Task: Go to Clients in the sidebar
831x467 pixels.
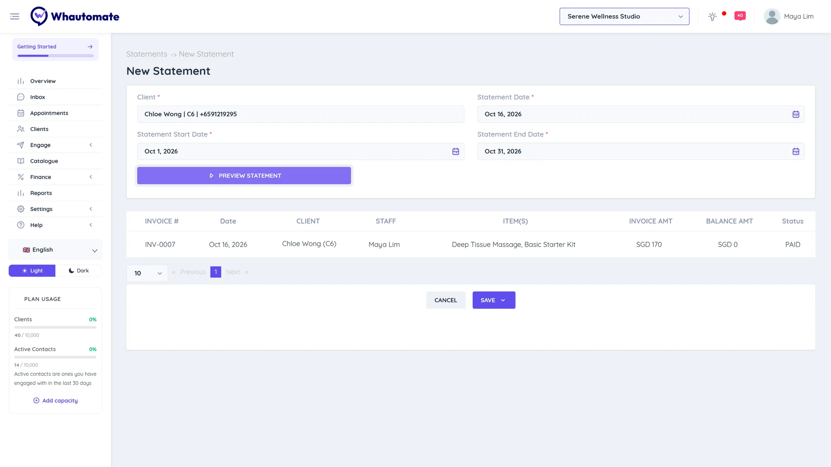Action: coord(39,129)
